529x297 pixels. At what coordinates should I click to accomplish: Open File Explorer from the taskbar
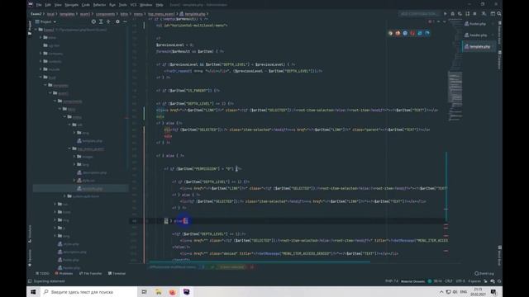click(159, 291)
